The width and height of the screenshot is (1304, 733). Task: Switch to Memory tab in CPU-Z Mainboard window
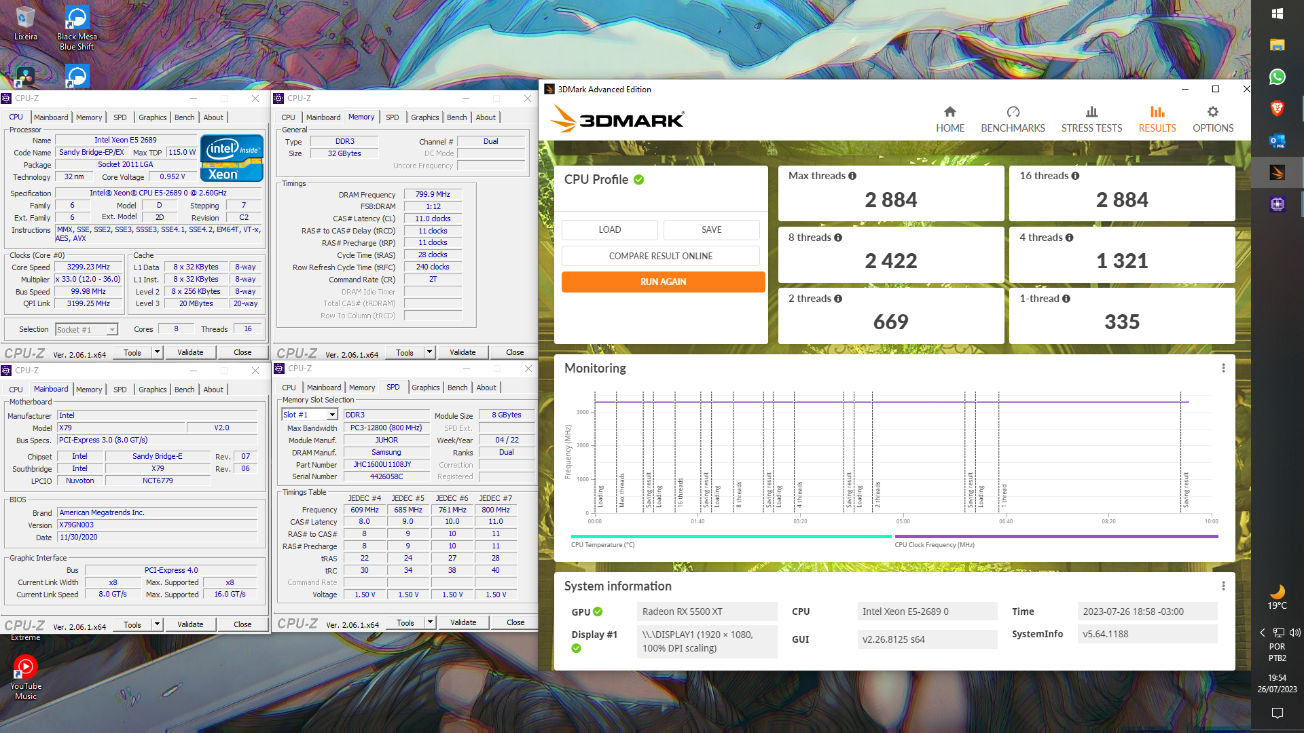(89, 390)
